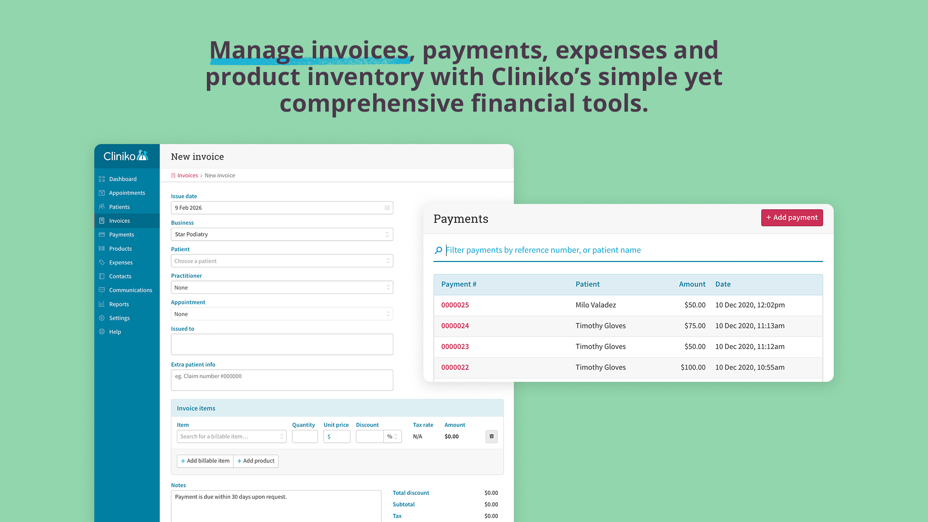The image size is (928, 522).
Task: Open the Issue date calendar icon
Action: tap(387, 208)
